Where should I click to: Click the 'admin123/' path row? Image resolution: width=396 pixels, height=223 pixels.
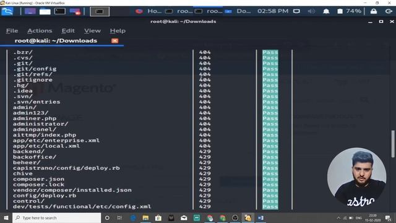30,113
